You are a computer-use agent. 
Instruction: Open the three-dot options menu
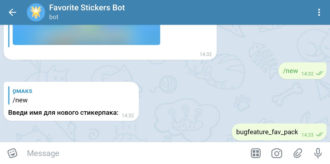click(319, 12)
